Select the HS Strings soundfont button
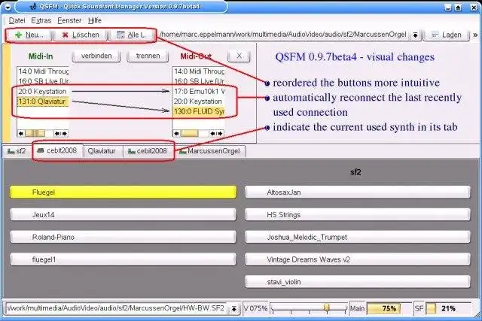This screenshot has height=321, width=482. (358, 214)
